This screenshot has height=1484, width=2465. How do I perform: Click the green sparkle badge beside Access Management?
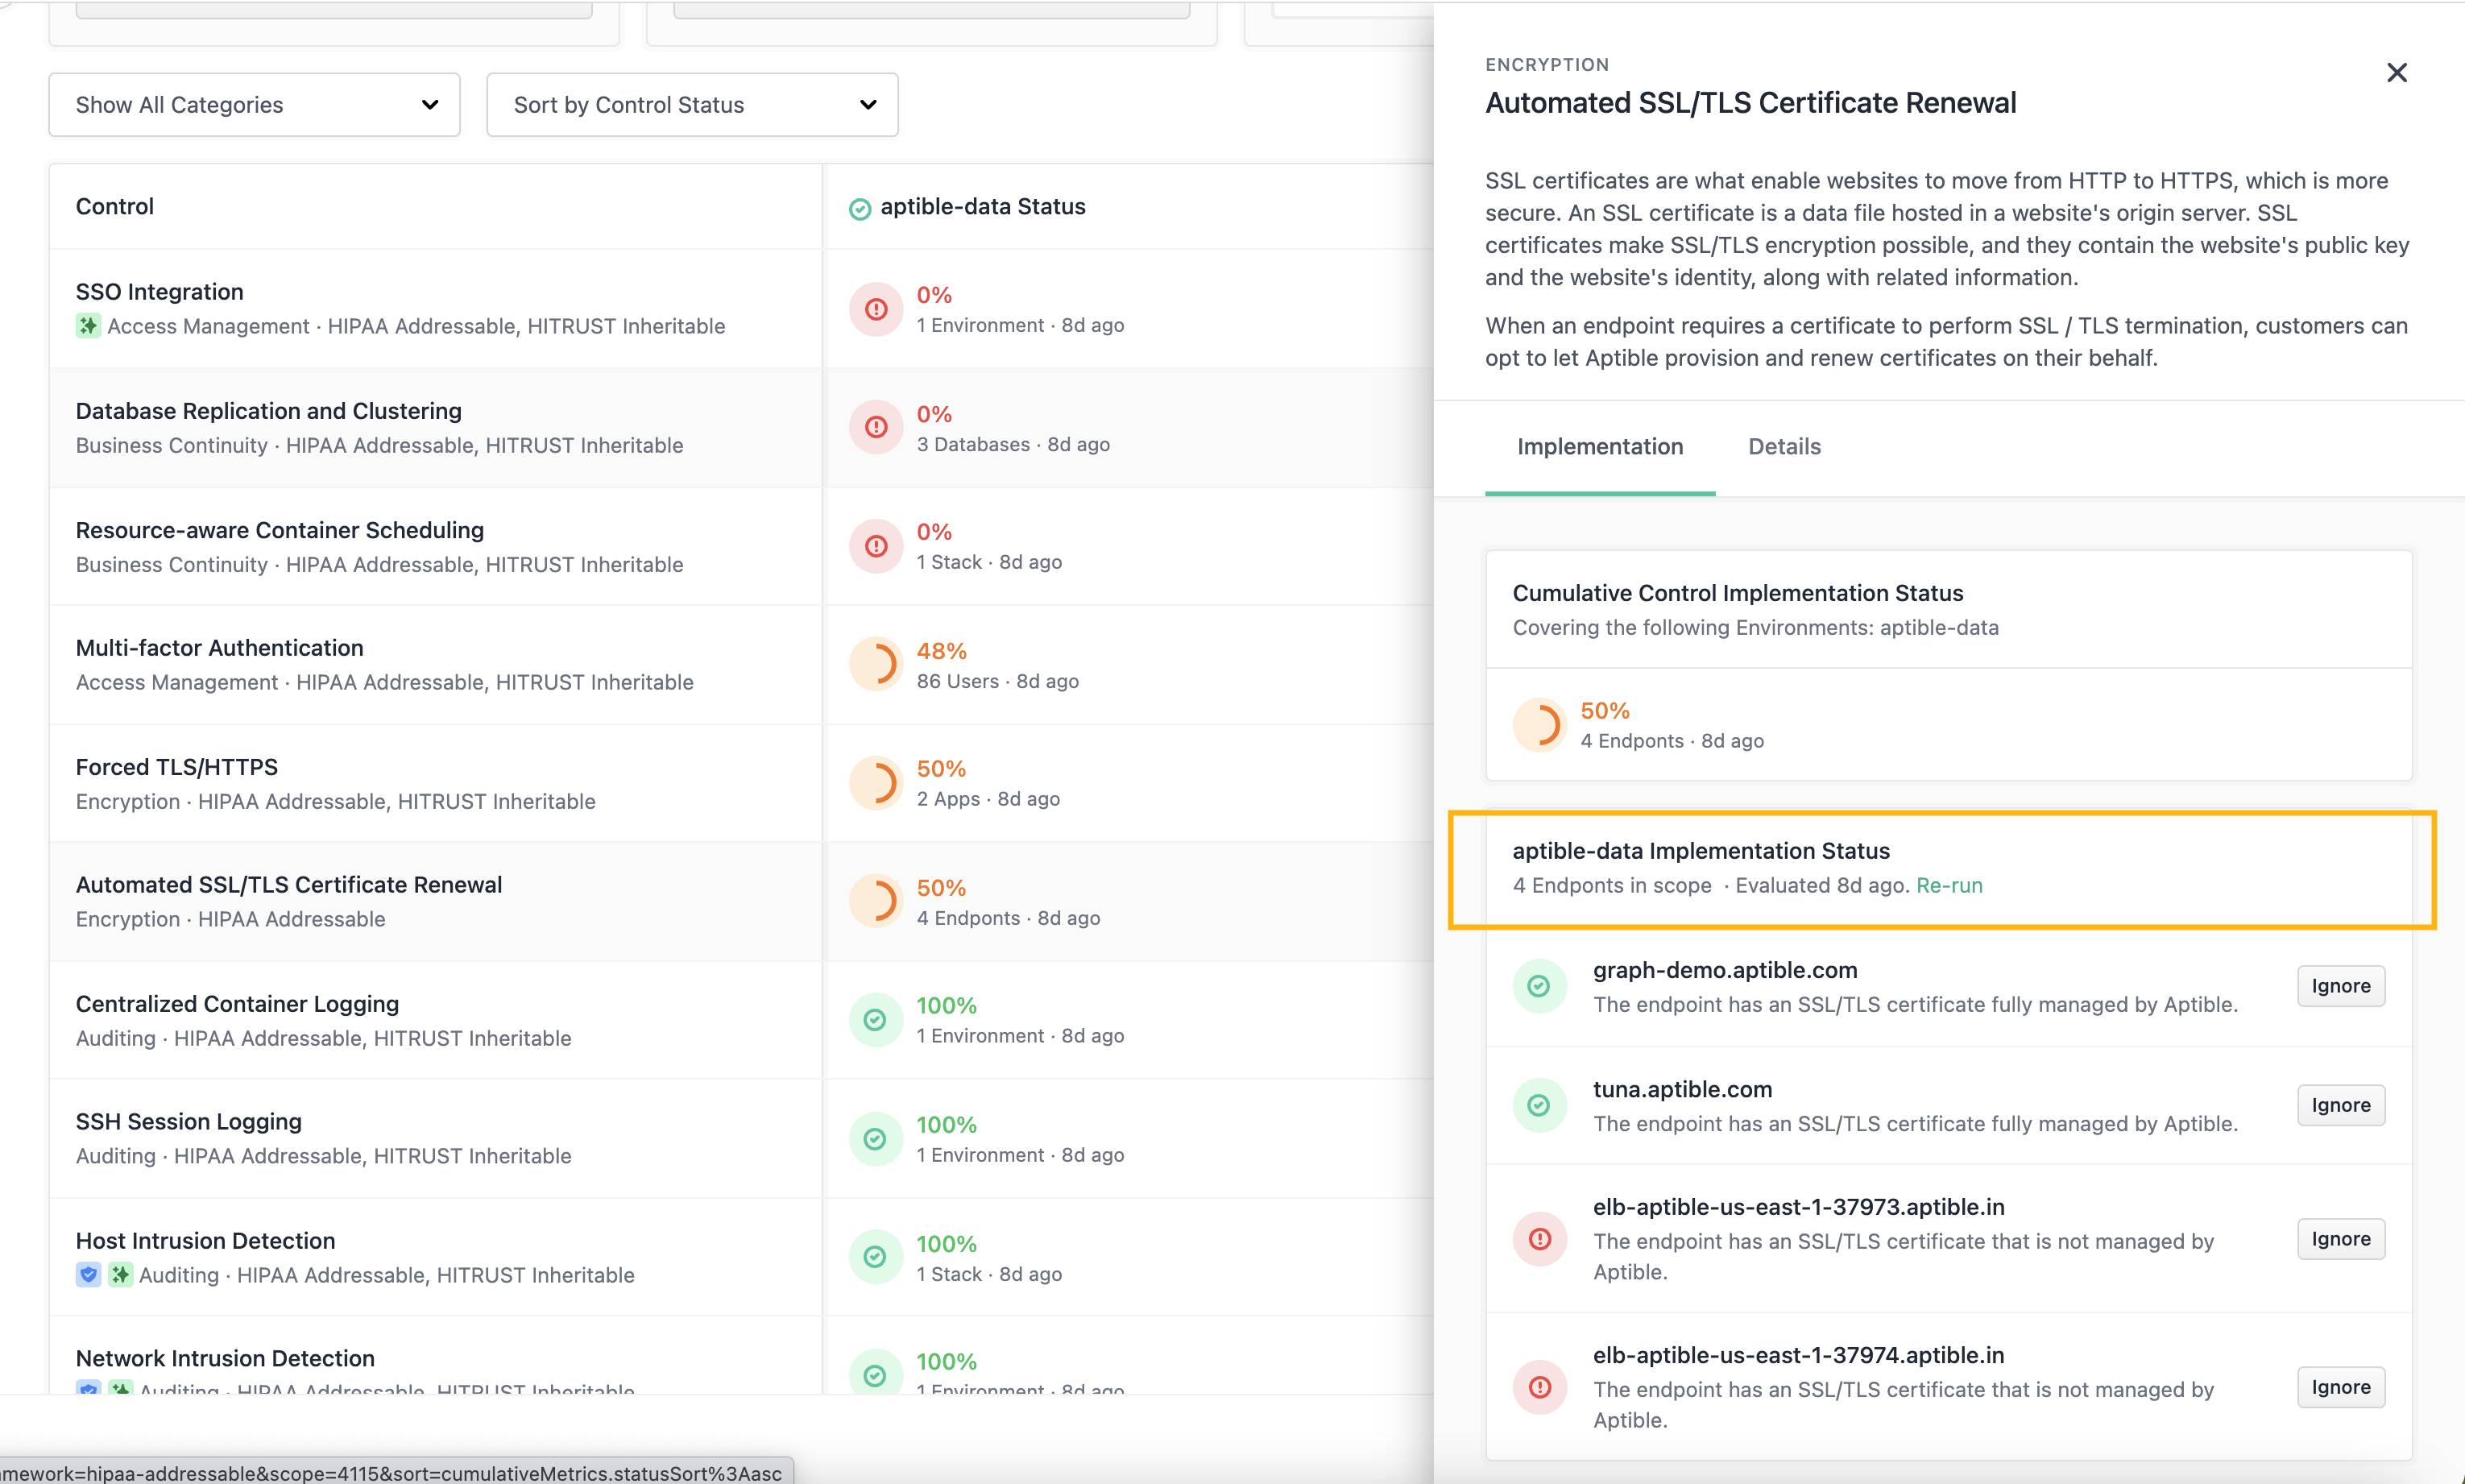tap(88, 326)
